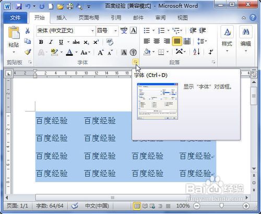Toggle superscript formatting
This screenshot has height=214, width=261.
click(x=96, y=42)
